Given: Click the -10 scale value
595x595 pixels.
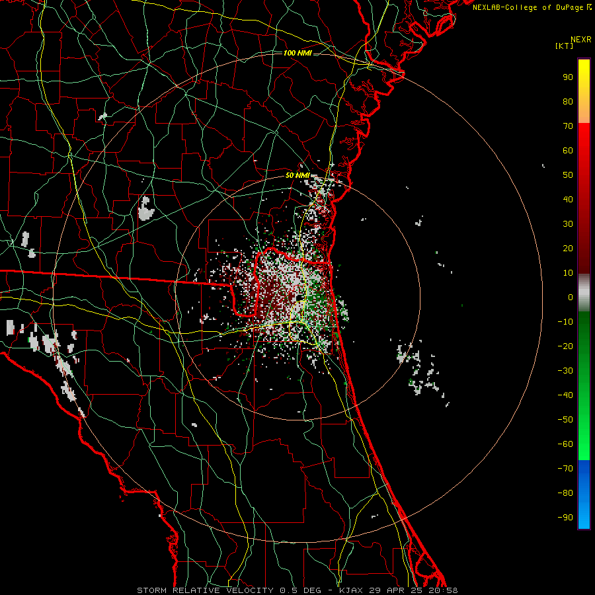Looking at the screenshot, I should tap(565, 322).
